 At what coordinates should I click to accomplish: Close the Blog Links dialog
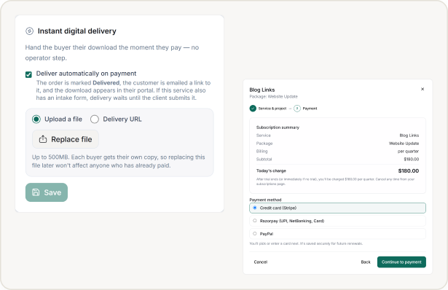423,89
